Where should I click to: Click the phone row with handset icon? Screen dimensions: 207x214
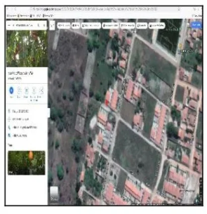click(x=26, y=127)
